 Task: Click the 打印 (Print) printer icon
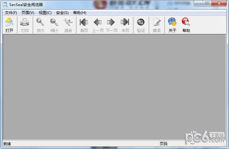(25, 22)
